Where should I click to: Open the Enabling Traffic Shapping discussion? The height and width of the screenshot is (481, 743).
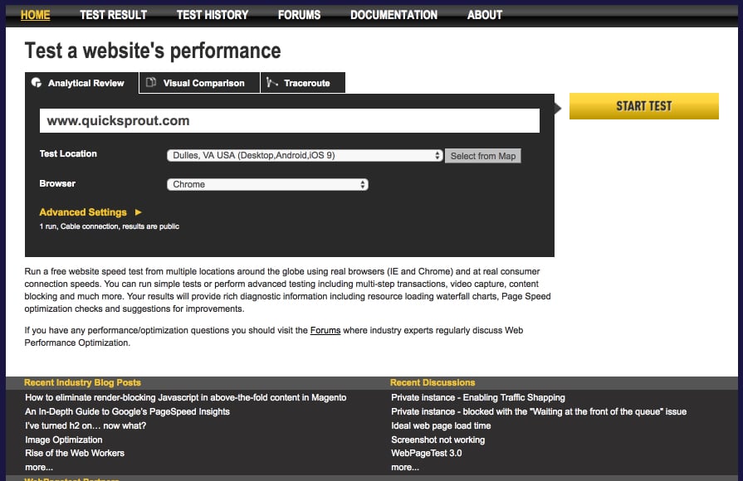point(478,398)
